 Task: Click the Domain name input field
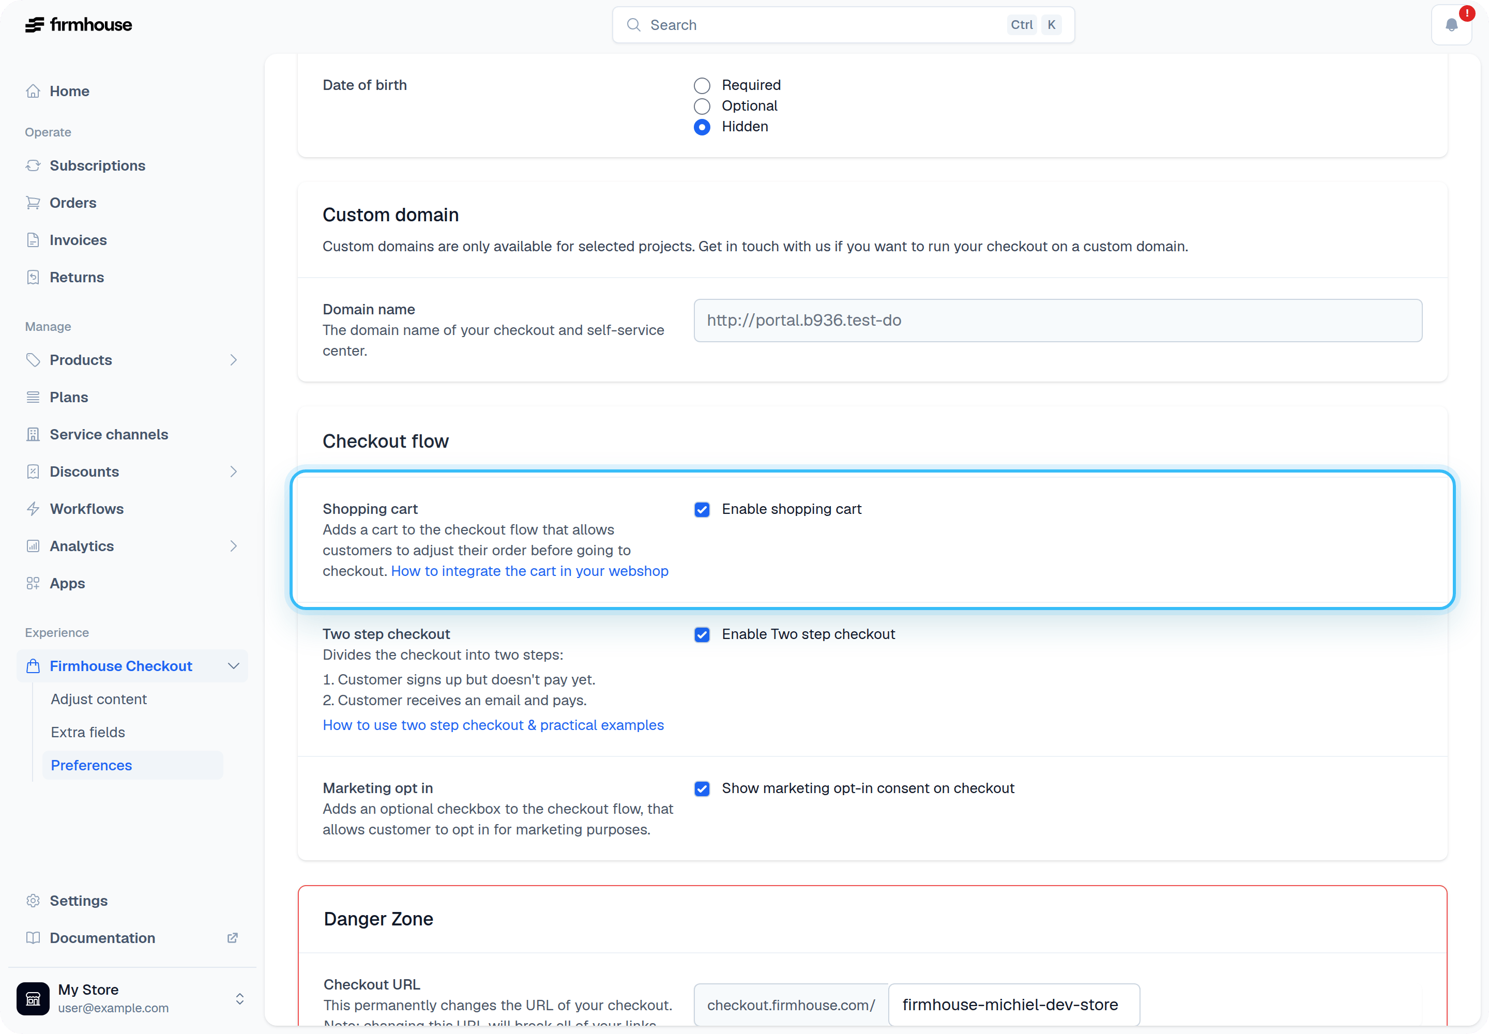(1057, 320)
